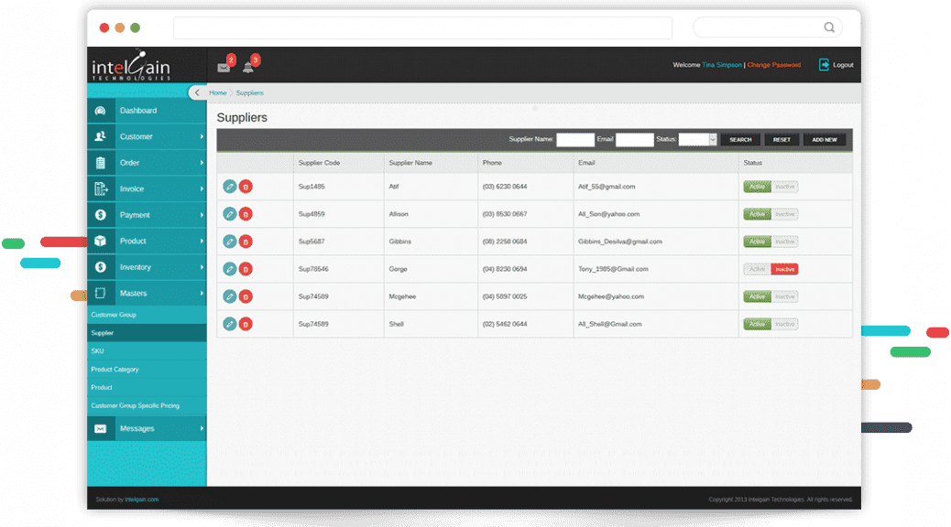Click the Customer people icon
Viewport: 951px width, 527px height.
click(x=101, y=137)
